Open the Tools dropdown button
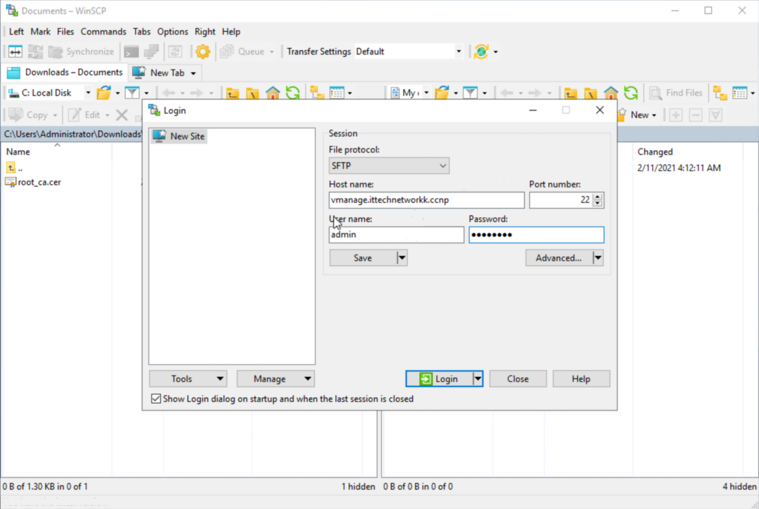759x509 pixels. tap(188, 379)
